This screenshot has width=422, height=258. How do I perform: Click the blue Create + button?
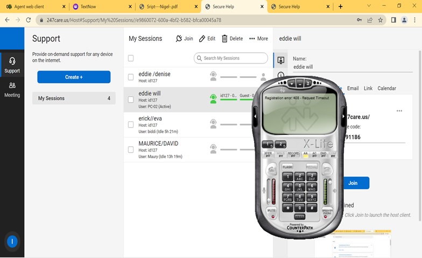74,77
